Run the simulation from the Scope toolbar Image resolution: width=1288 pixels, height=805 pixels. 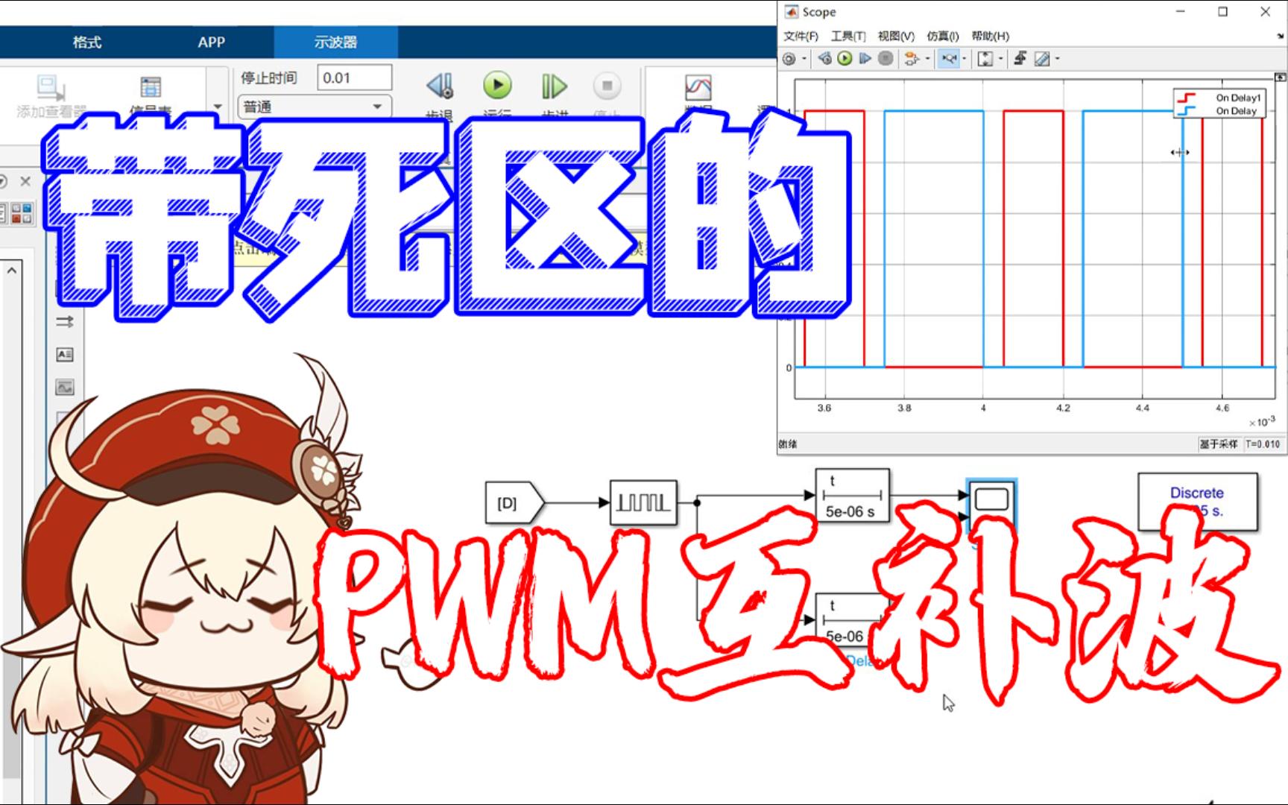click(843, 58)
